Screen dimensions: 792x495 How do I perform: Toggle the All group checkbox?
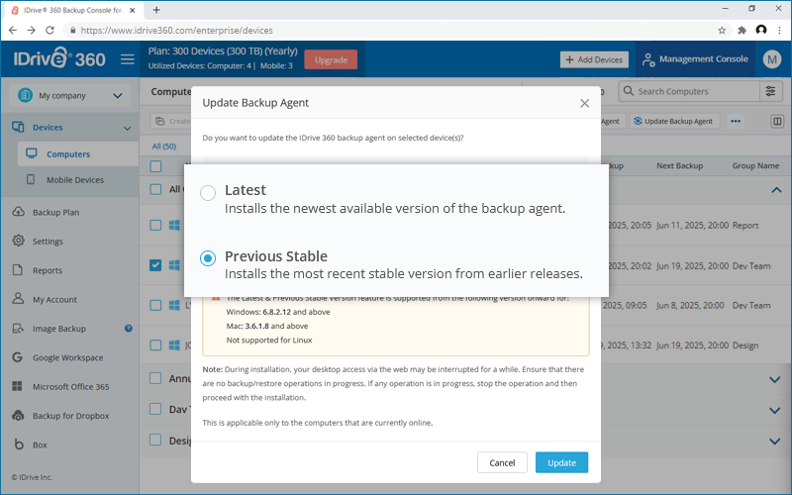(155, 189)
